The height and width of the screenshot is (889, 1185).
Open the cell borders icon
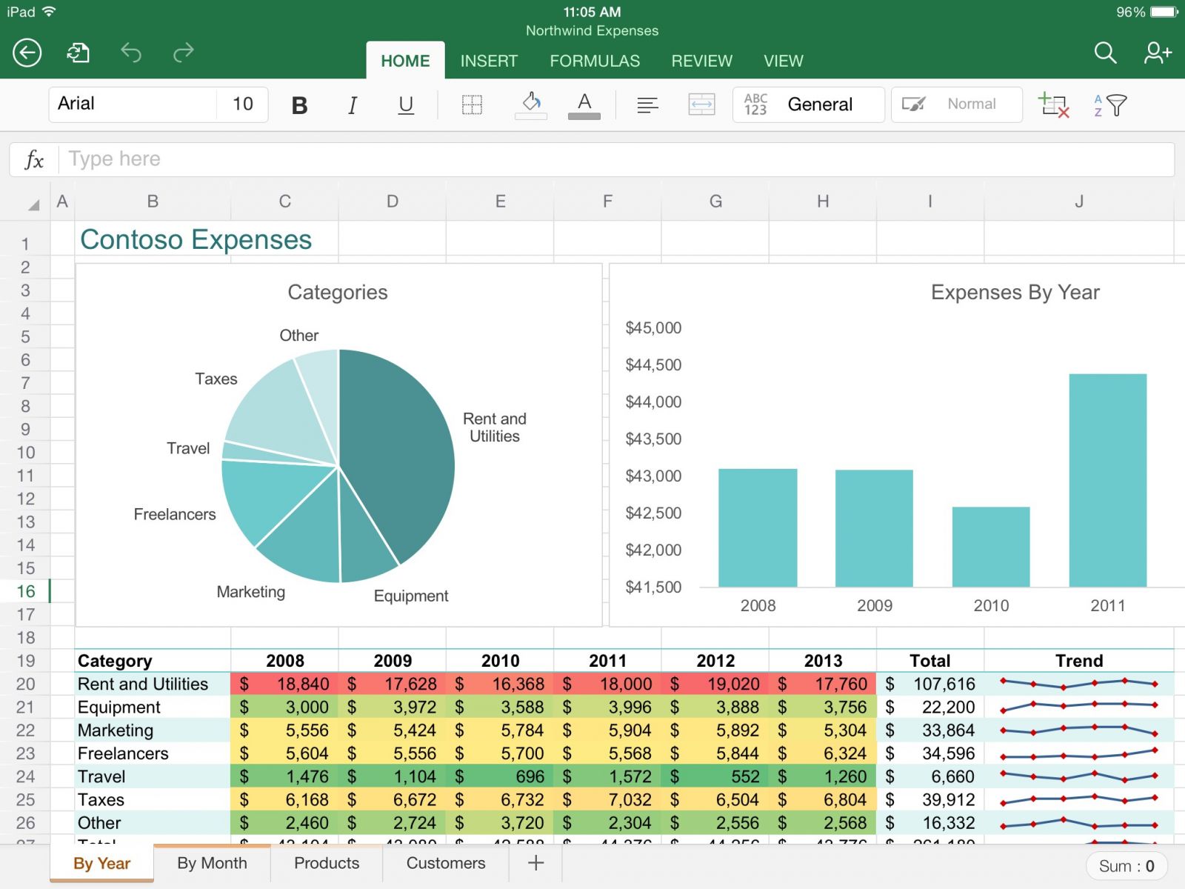[472, 105]
